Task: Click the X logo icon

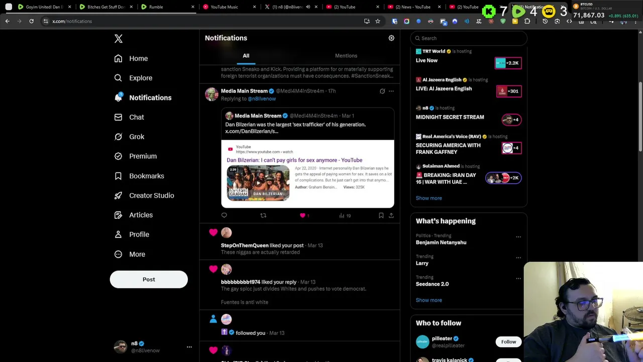Action: [x=119, y=39]
